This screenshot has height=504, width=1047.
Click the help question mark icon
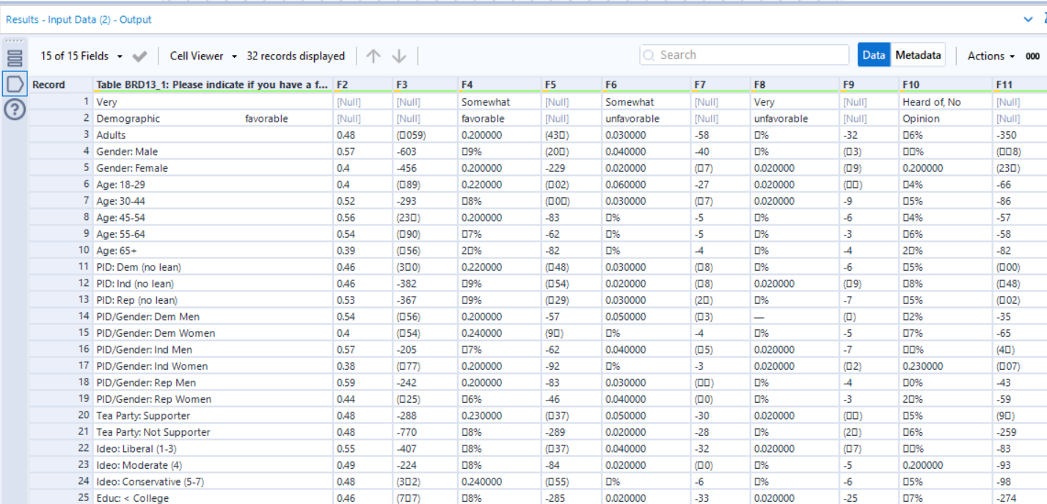15,109
